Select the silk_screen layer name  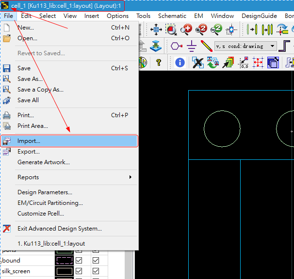point(16,271)
